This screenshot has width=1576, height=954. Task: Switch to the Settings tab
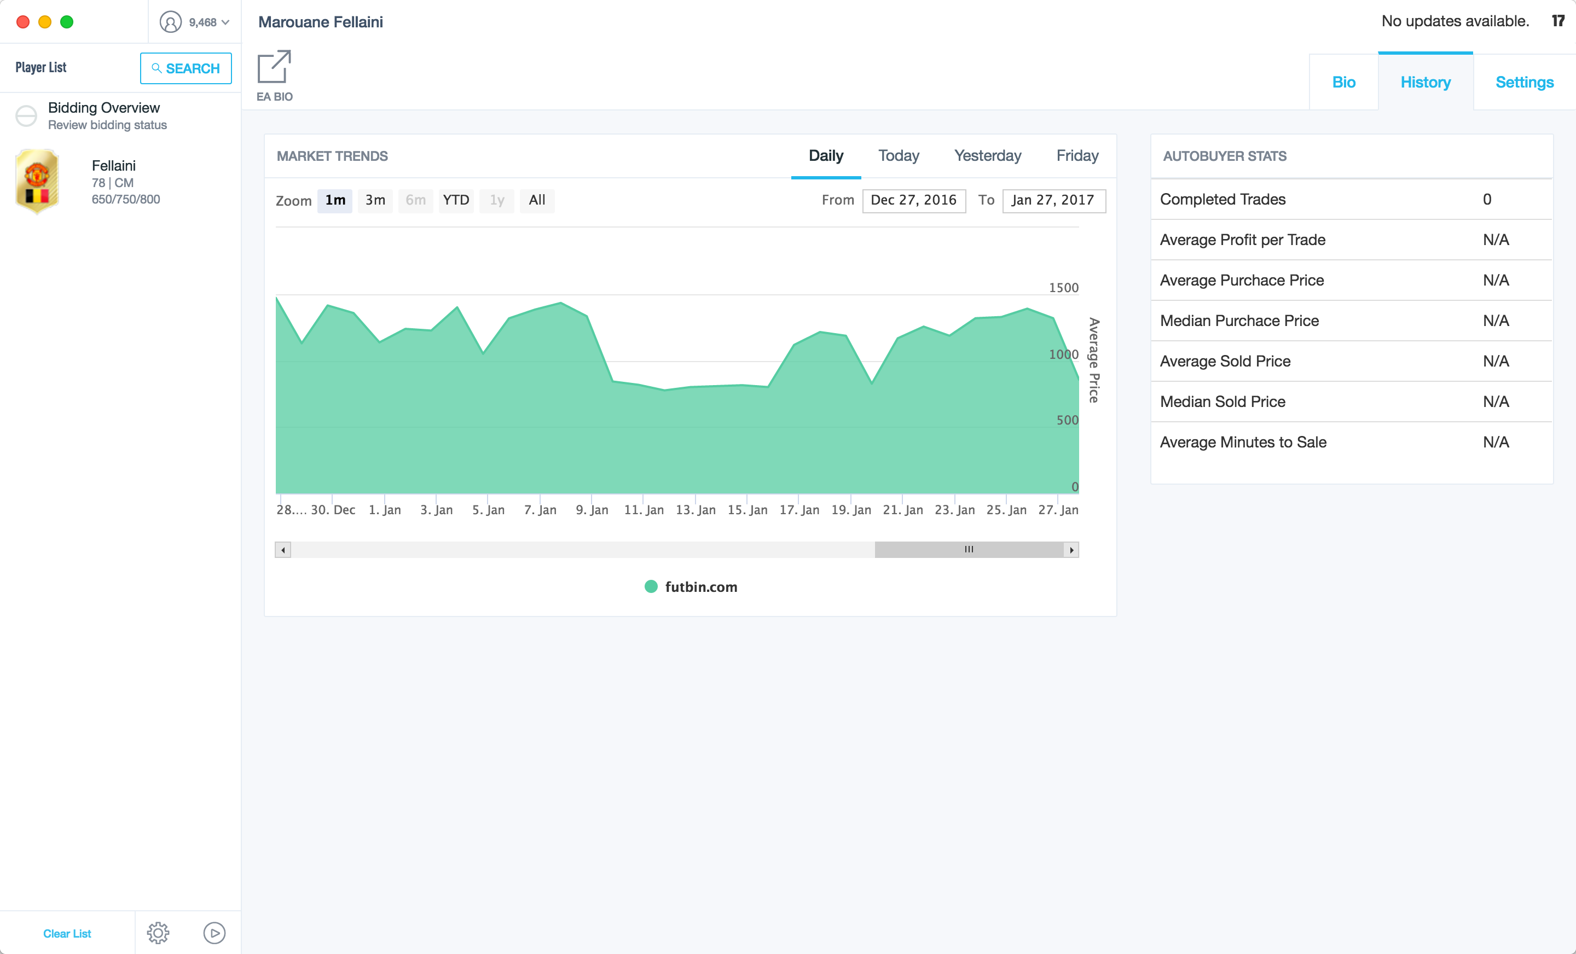click(1524, 82)
